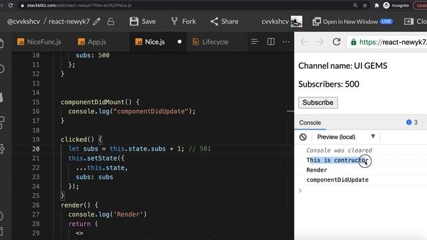Edit project name with pencil icon

(97, 21)
